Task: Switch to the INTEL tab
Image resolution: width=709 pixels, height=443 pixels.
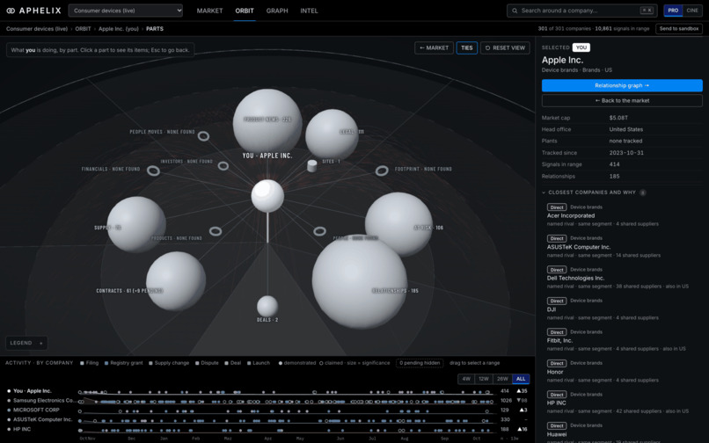Action: [310, 11]
